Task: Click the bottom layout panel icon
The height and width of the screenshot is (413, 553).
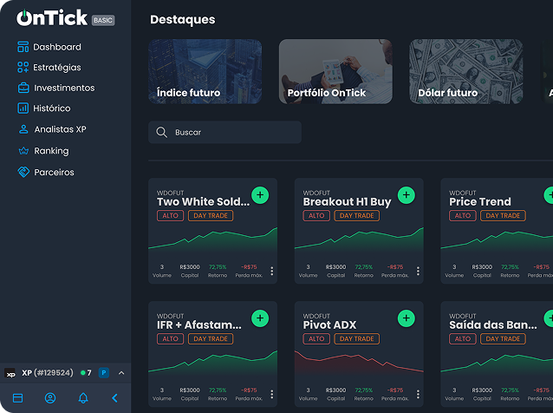Action: [17, 398]
